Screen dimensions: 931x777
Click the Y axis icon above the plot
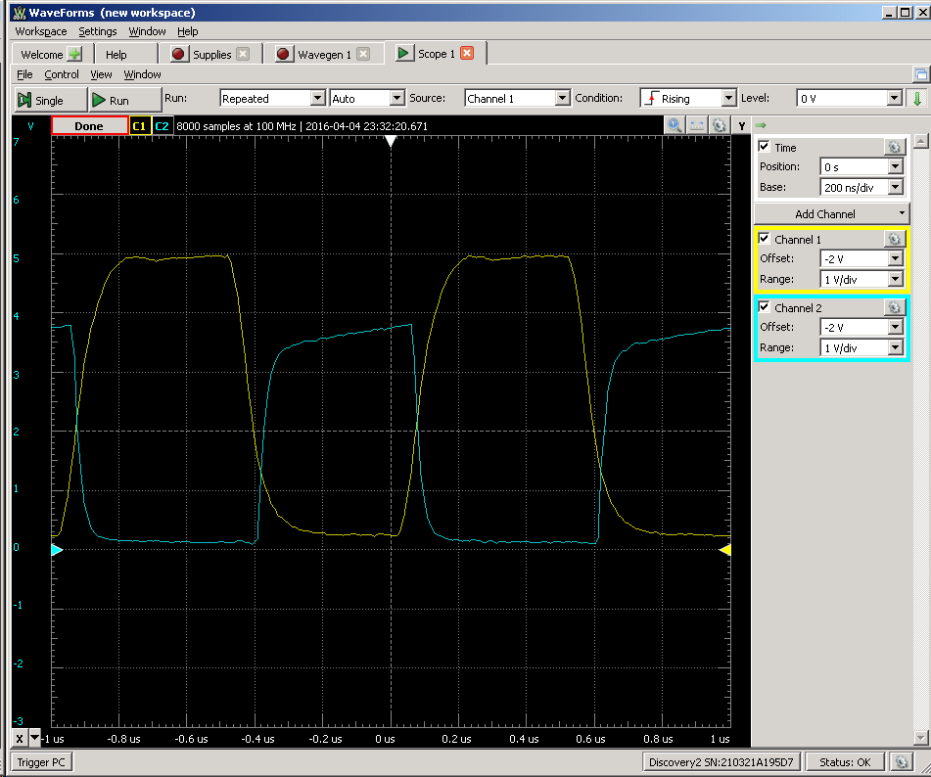click(742, 125)
